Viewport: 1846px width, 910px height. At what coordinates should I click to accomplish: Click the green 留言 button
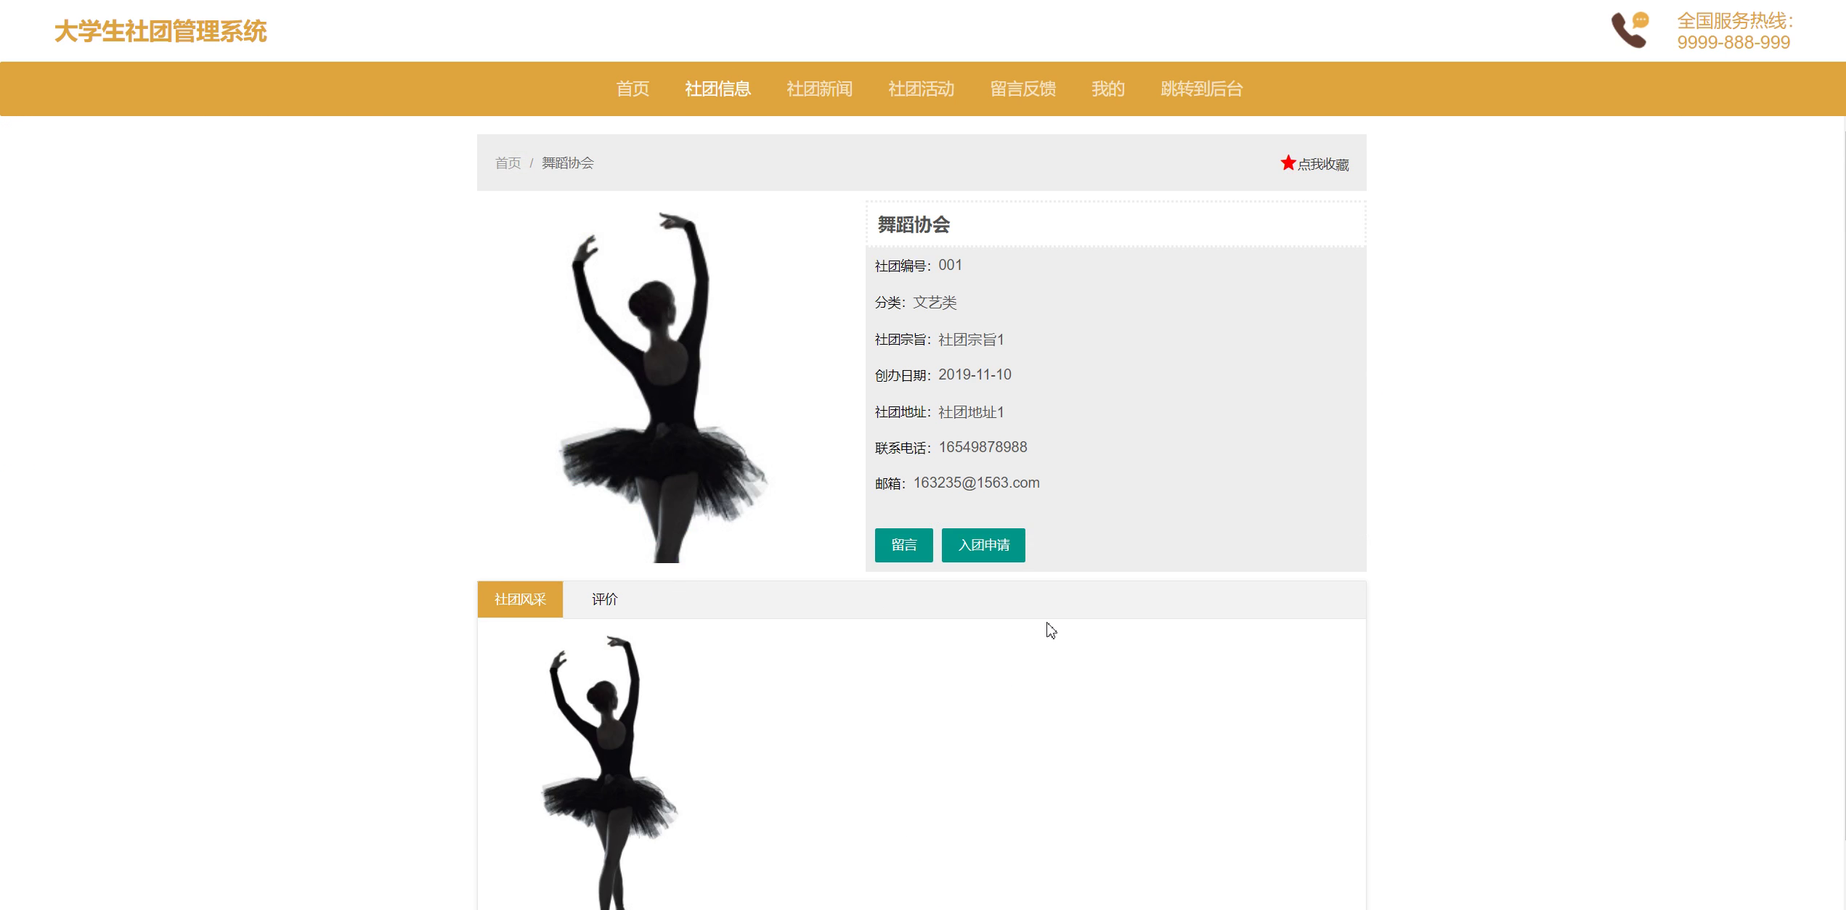click(903, 545)
